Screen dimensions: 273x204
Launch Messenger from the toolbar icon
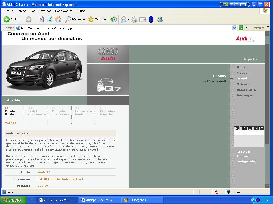pyautogui.click(x=160, y=19)
